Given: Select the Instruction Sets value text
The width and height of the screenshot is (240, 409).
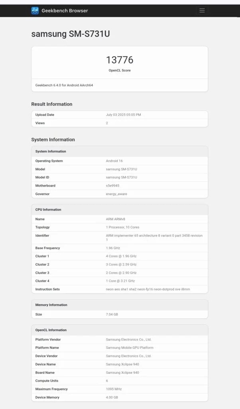Looking at the screenshot, I should pos(148,289).
